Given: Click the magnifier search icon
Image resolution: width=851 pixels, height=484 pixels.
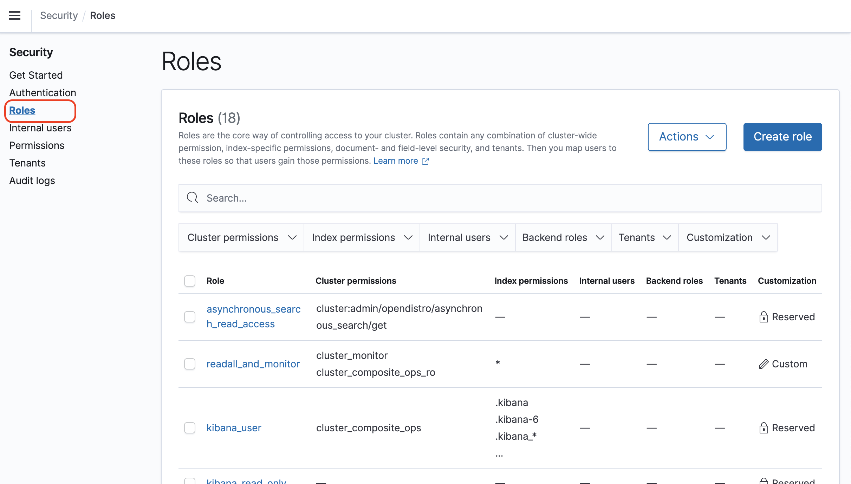Looking at the screenshot, I should pyautogui.click(x=192, y=198).
